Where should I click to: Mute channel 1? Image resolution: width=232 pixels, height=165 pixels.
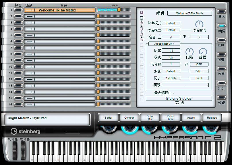tap(18, 10)
